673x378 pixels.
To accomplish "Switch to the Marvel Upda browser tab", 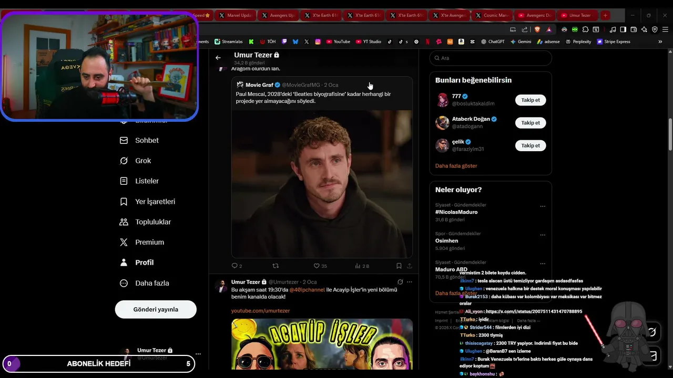I will pos(235,15).
